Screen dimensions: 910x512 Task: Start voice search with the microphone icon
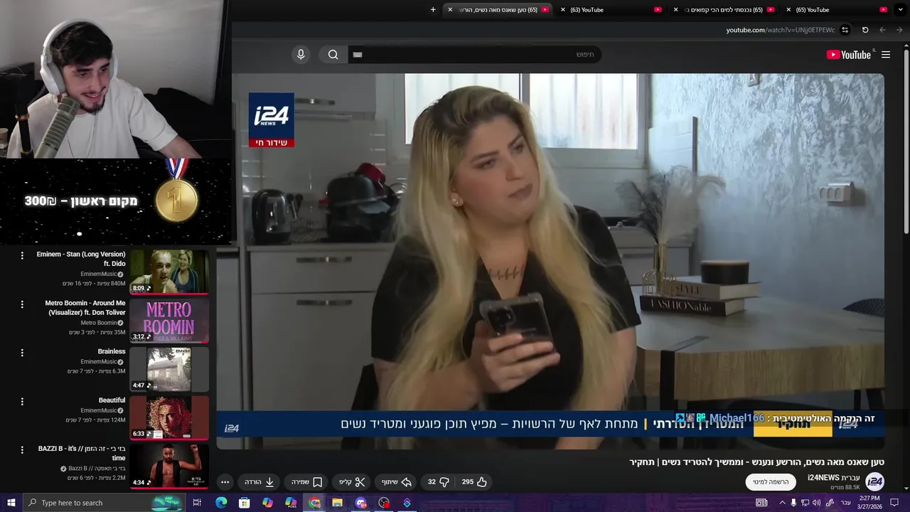(x=301, y=55)
